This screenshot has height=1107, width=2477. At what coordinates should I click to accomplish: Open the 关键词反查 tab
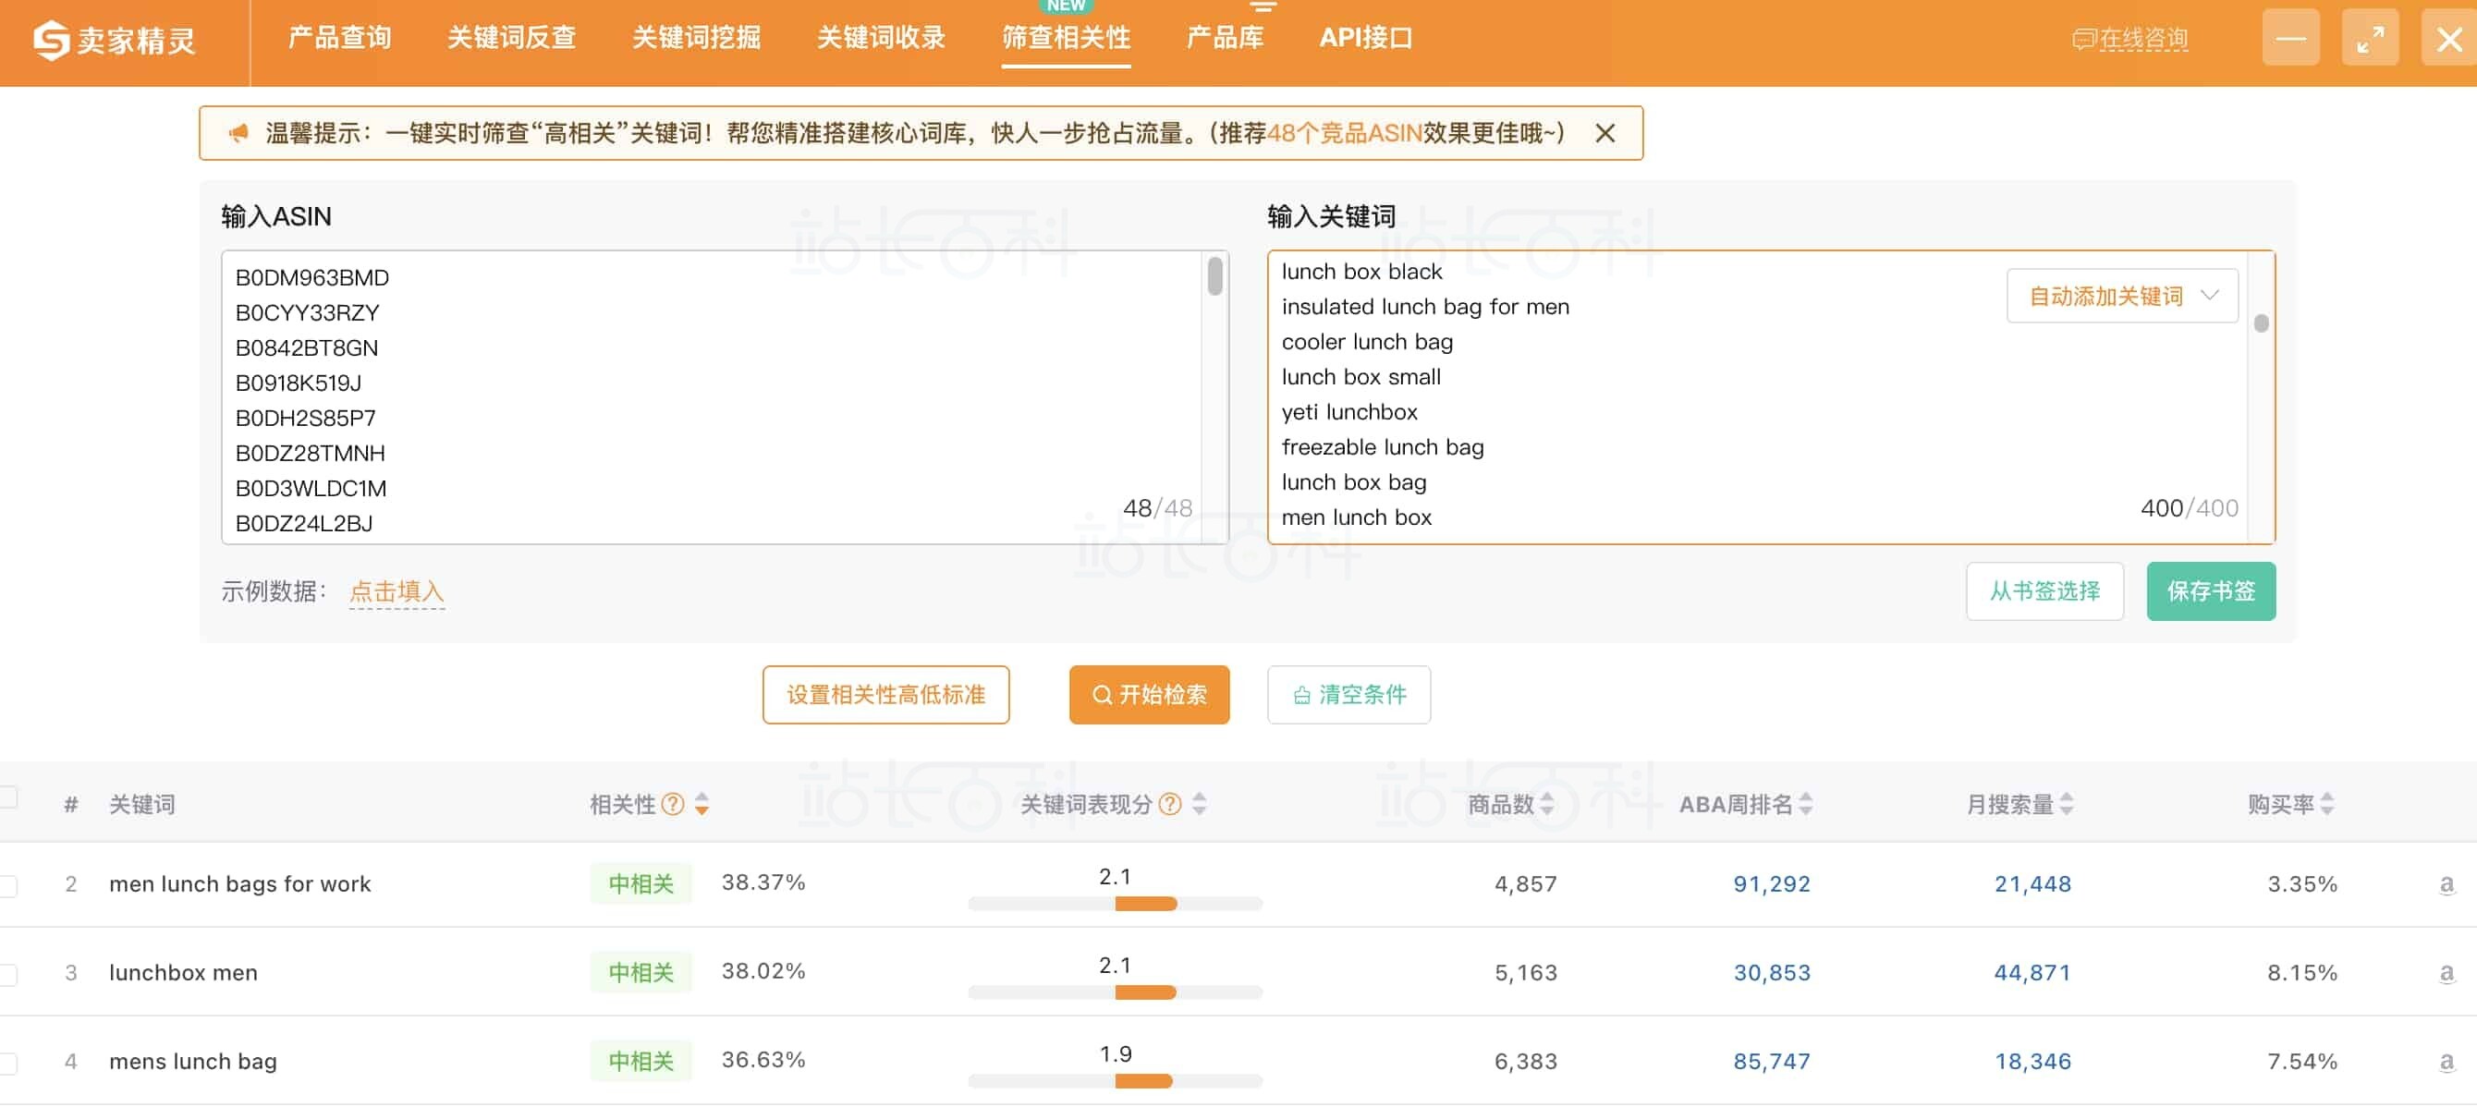tap(511, 39)
